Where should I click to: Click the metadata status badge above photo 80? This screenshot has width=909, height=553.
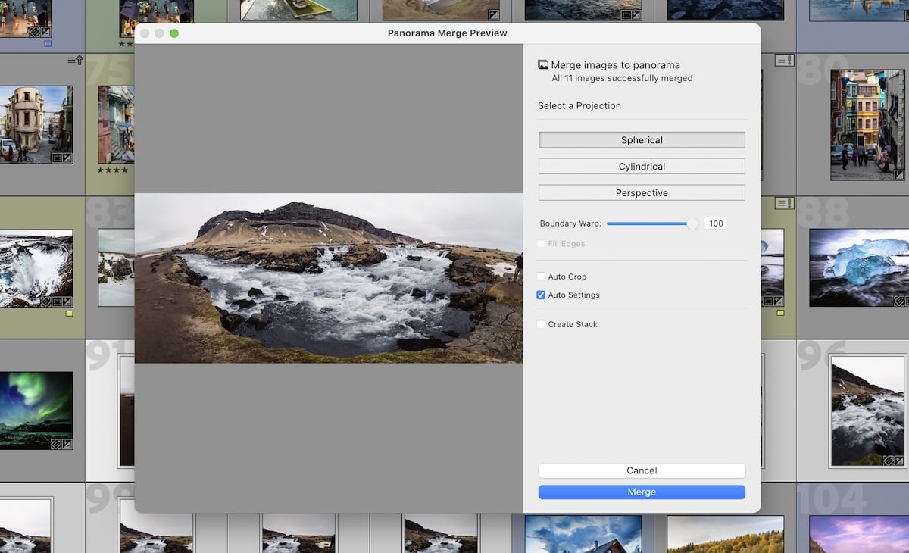[784, 59]
